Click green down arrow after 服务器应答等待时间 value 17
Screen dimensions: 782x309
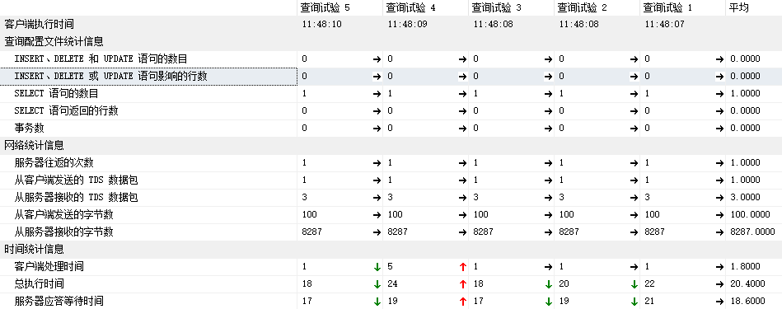[377, 302]
